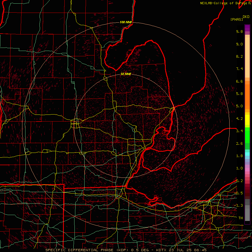Click the [PHAS] unit label
Image resolution: width=252 pixels, height=252 pixels.
[x=237, y=19]
